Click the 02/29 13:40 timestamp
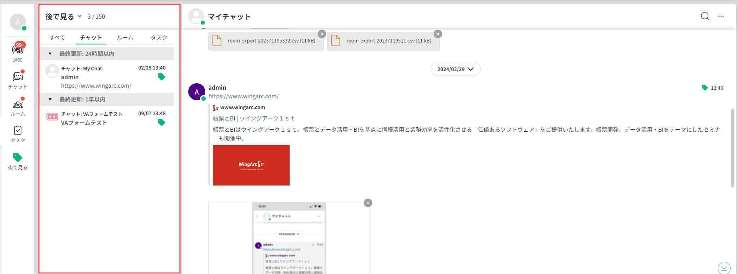 tap(152, 68)
